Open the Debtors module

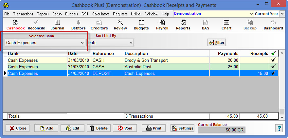pyautogui.click(x=79, y=25)
